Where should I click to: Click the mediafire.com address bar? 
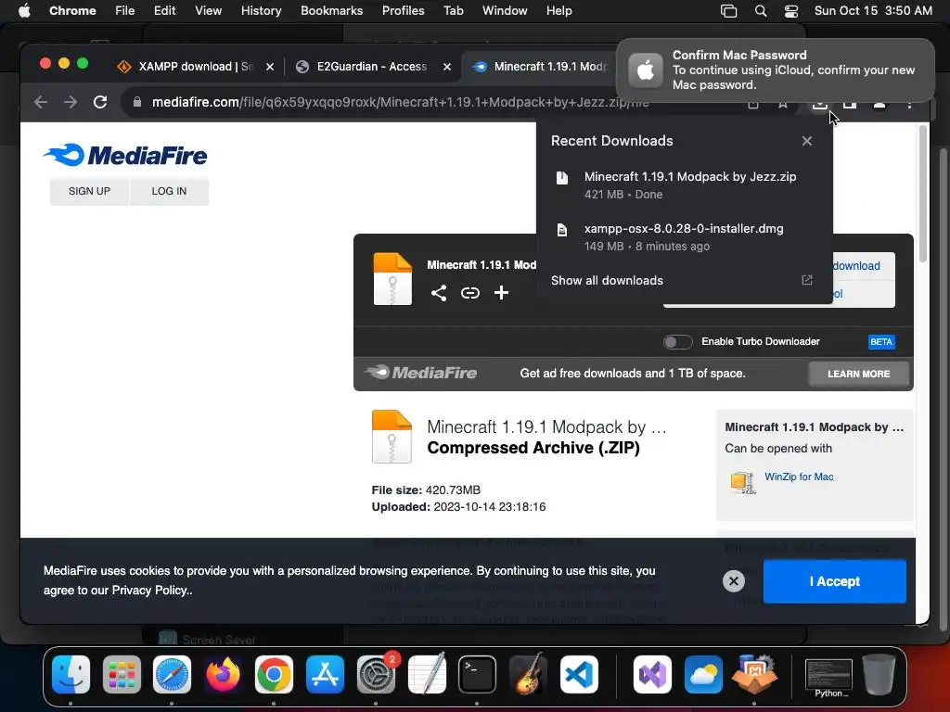pyautogui.click(x=400, y=102)
